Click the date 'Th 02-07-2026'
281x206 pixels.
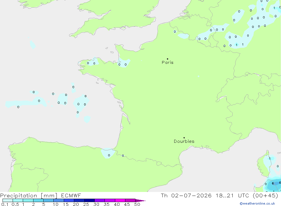(x=186, y=195)
